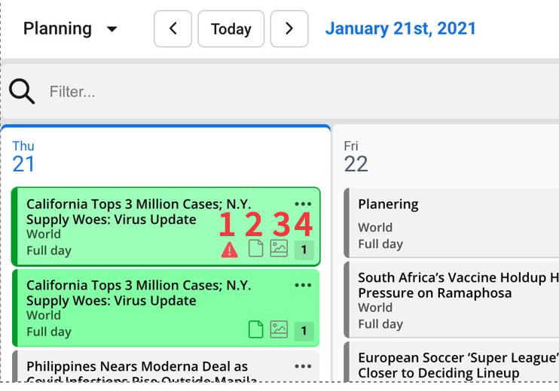Select the Thu 21 day column header
Viewport: 559px width, 391px height.
(23, 157)
